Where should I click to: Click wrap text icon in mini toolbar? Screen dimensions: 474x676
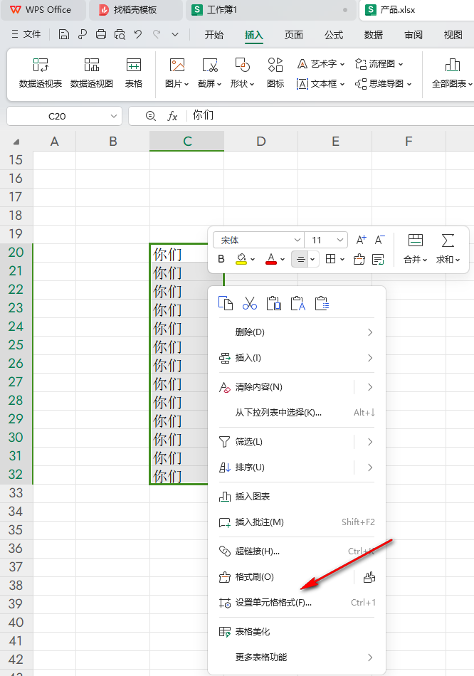click(x=378, y=259)
